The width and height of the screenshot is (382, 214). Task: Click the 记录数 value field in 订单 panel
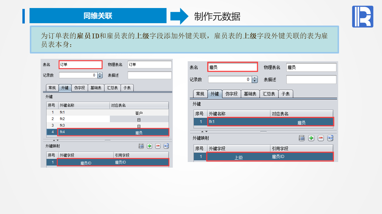click(78, 75)
